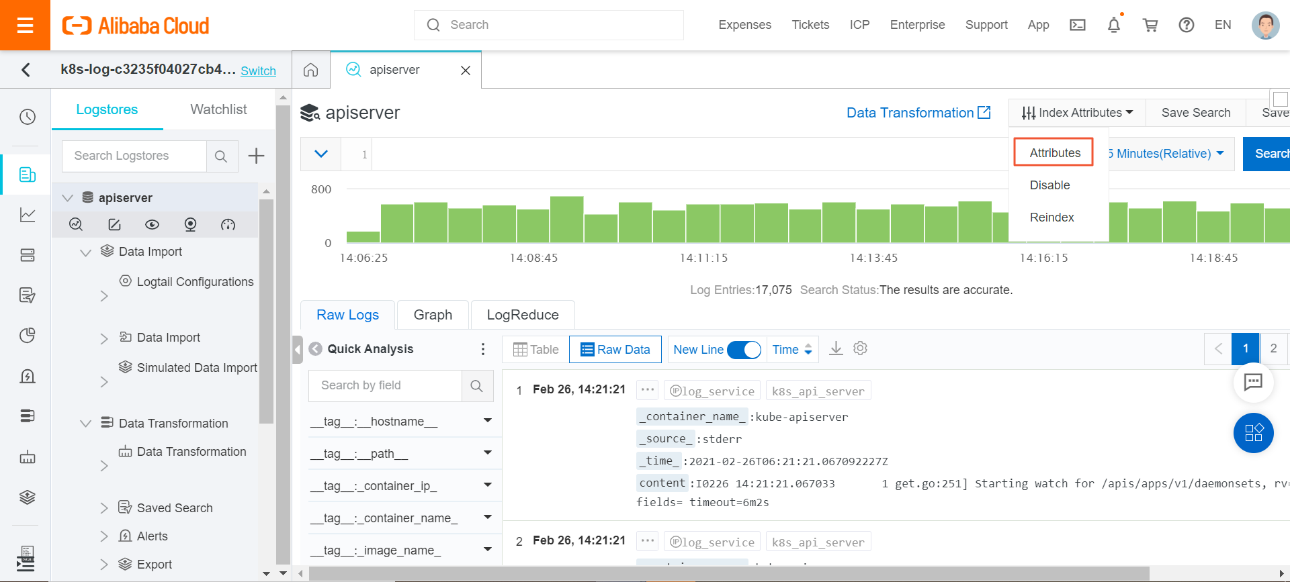
Task: Click the Save Search button
Action: 1196,113
